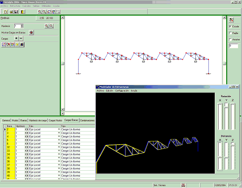Open Configuración menu in Modelador window
242x188 pixels.
click(122, 90)
